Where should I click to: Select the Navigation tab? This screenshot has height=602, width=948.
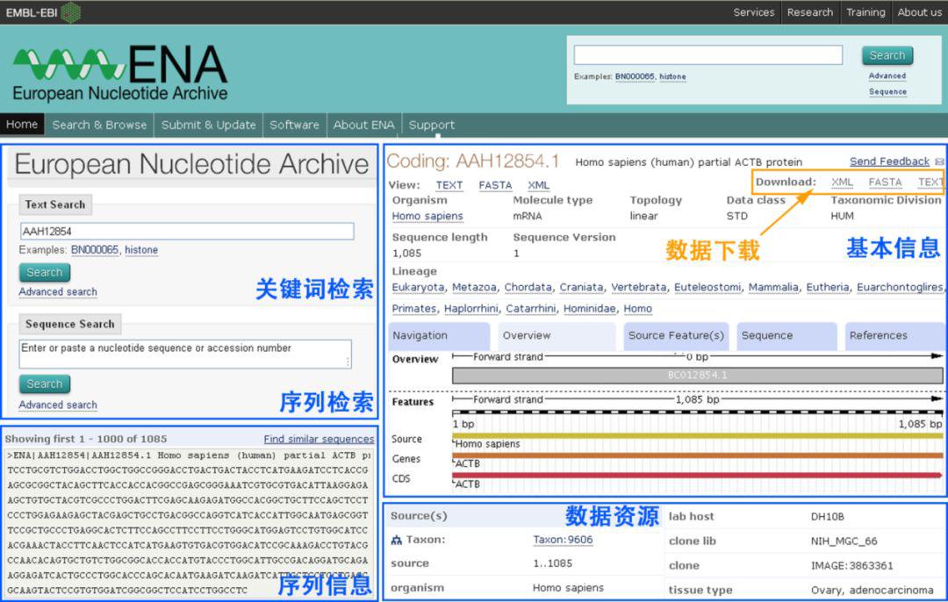tap(439, 336)
